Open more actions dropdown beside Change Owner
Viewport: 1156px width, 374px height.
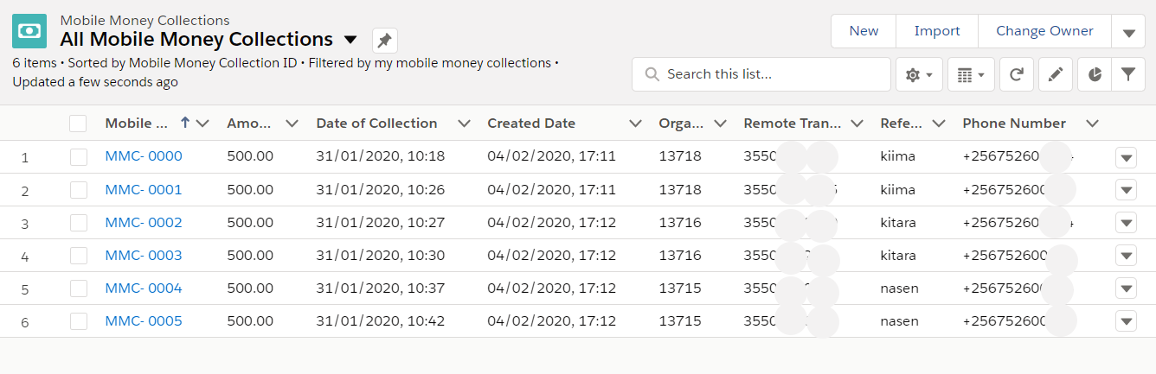[1128, 32]
